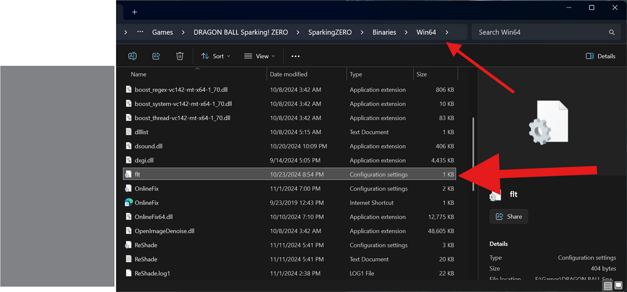This screenshot has width=627, height=292.
Task: Click dsound.dll file icon
Action: (129, 146)
